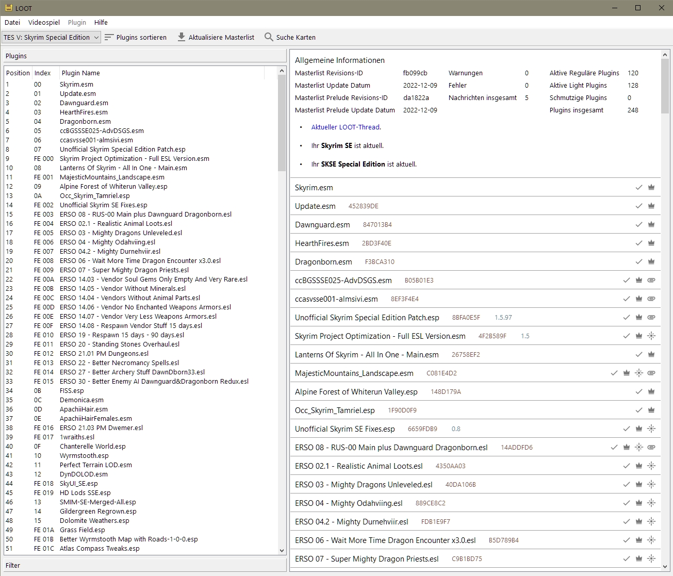
Task: Click the paperclip icon on MajesticMountains_Landscape.esm card
Action: 651,373
